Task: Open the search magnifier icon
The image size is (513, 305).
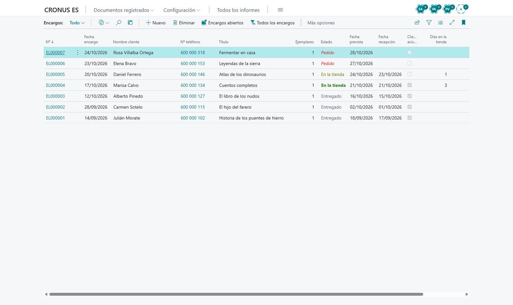Action: (x=119, y=23)
